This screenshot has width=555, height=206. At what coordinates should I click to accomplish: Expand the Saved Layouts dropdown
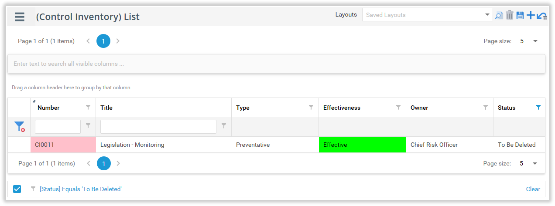(487, 15)
